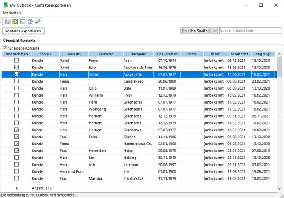Select the Wolfgang Gillenseins row
The height and width of the screenshot is (198, 284).
pyautogui.click(x=131, y=109)
